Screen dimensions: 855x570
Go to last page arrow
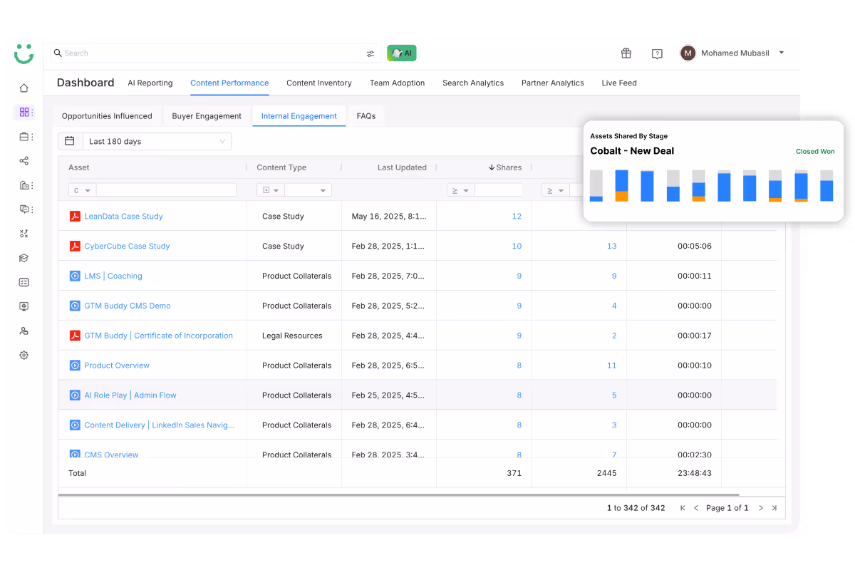[x=774, y=508]
